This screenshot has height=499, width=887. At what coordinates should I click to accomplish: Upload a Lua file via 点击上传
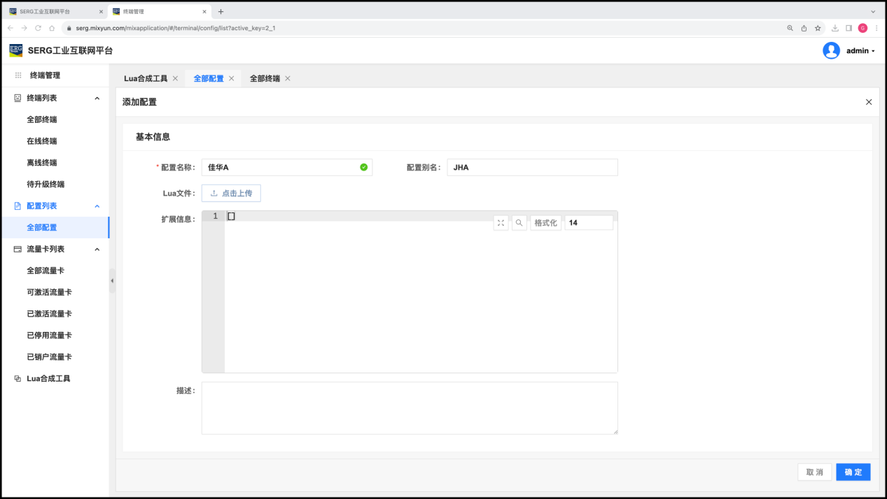[231, 194]
